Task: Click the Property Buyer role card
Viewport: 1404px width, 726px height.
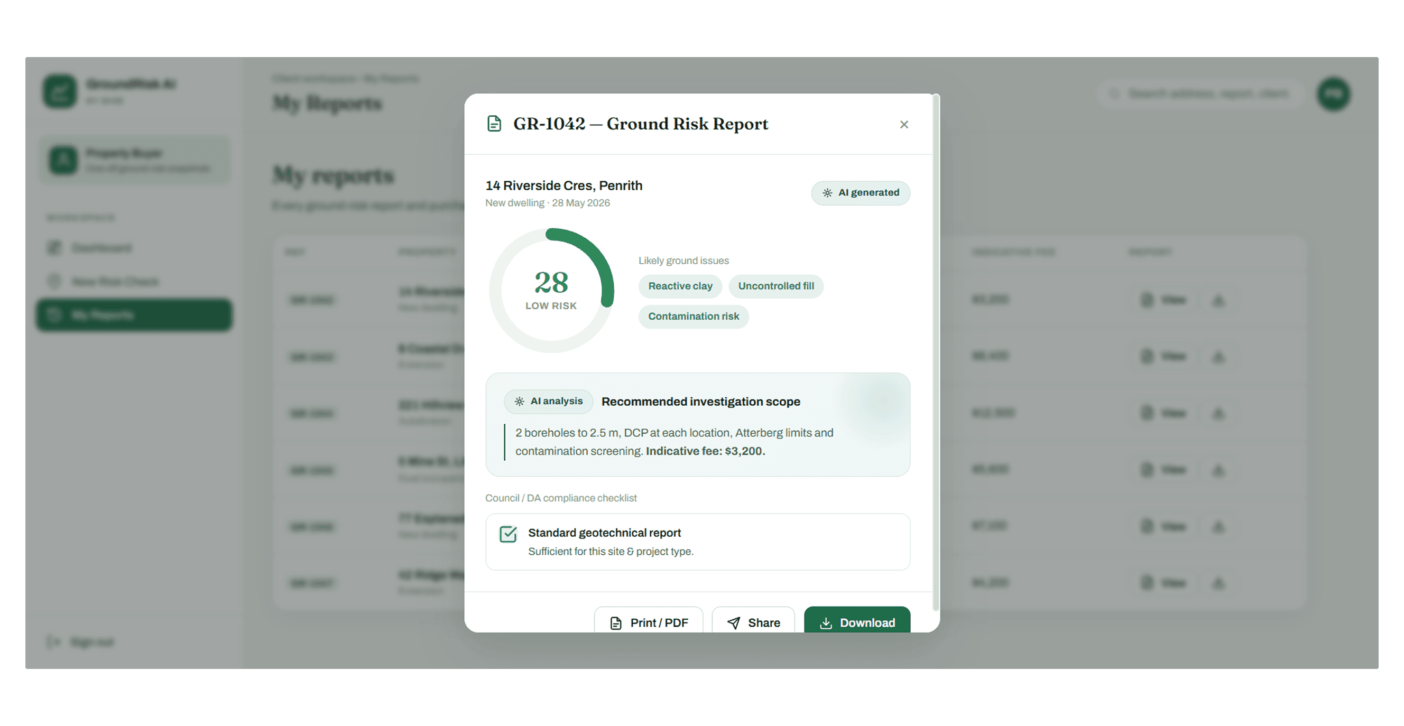Action: point(134,160)
